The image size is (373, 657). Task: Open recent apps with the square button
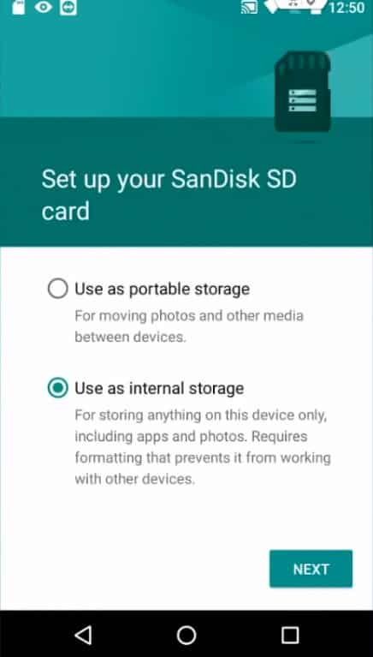point(290,635)
